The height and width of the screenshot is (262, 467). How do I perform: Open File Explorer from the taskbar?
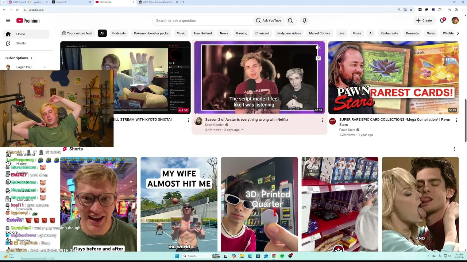pyautogui.click(x=242, y=256)
